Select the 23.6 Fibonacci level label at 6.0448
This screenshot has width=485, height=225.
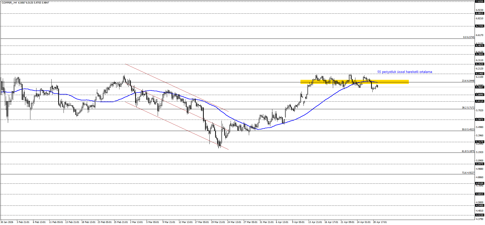tap(468, 81)
